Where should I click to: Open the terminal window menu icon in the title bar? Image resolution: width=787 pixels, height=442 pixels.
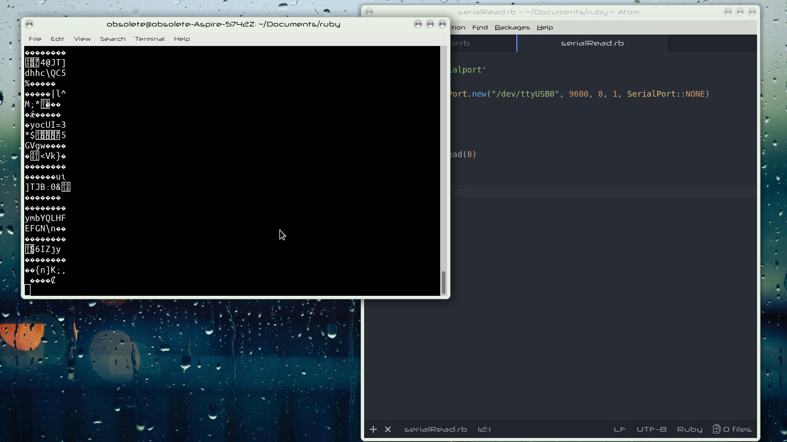point(29,24)
